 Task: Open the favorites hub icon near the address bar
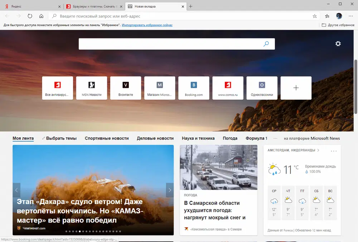click(326, 16)
